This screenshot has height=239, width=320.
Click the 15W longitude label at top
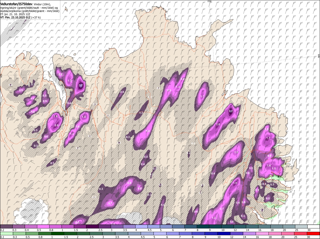coord(209,1)
